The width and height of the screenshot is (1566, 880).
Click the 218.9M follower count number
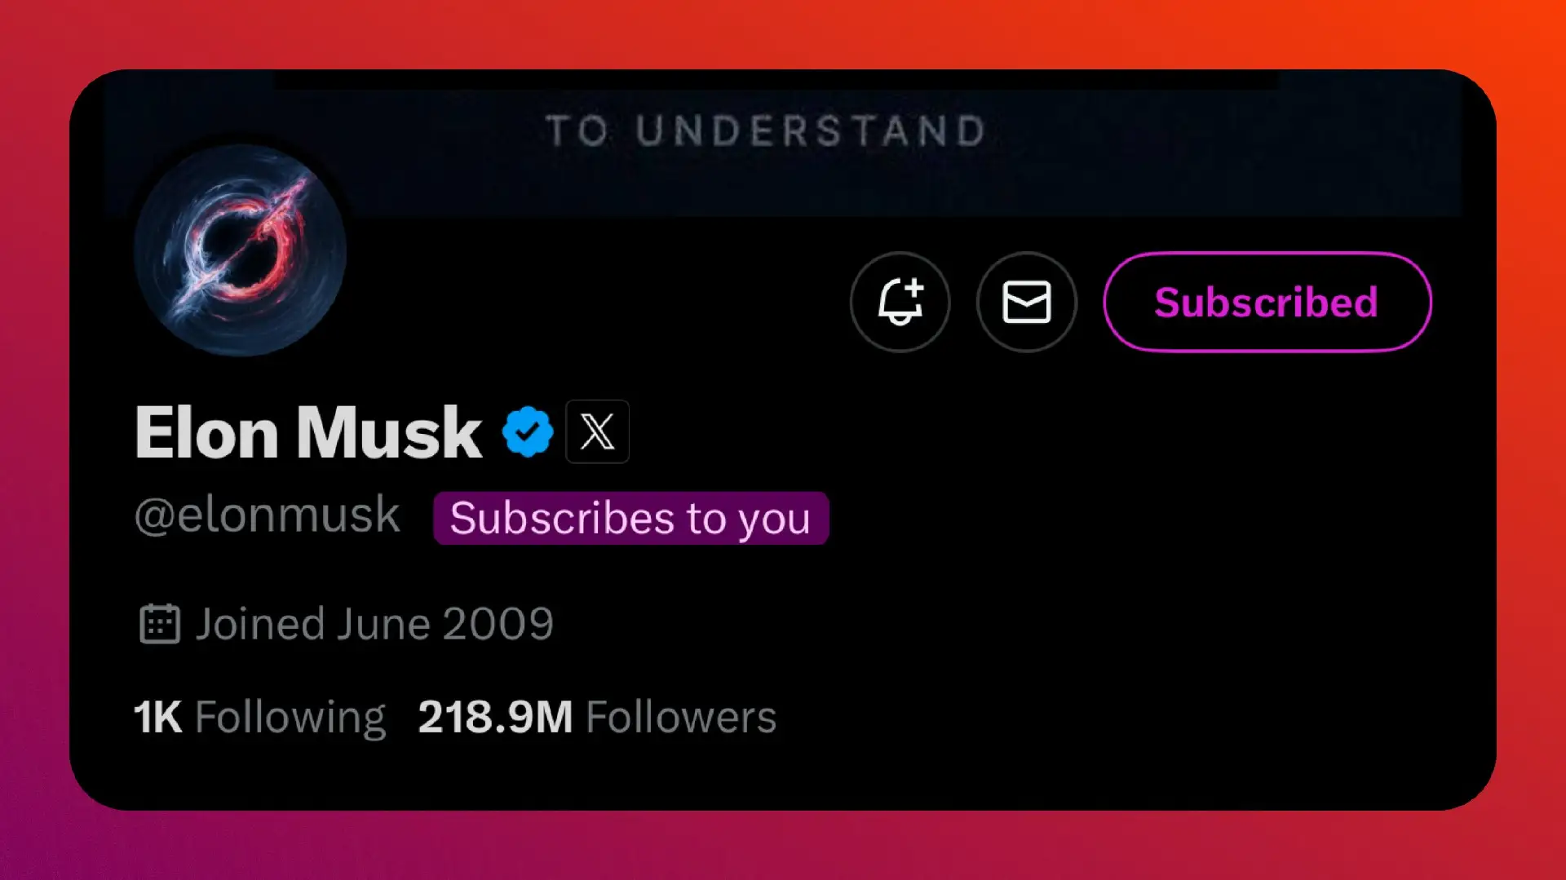coord(495,717)
